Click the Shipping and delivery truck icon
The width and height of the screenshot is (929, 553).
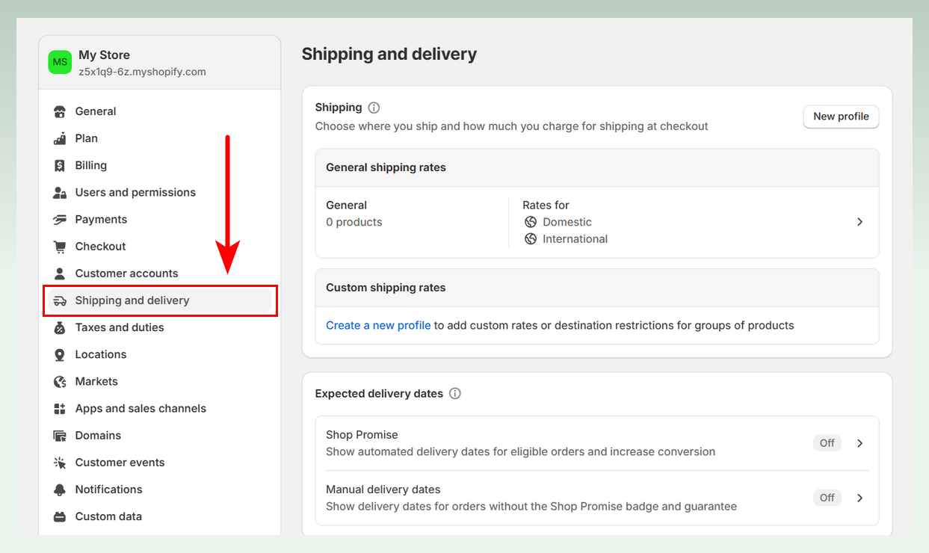click(60, 300)
